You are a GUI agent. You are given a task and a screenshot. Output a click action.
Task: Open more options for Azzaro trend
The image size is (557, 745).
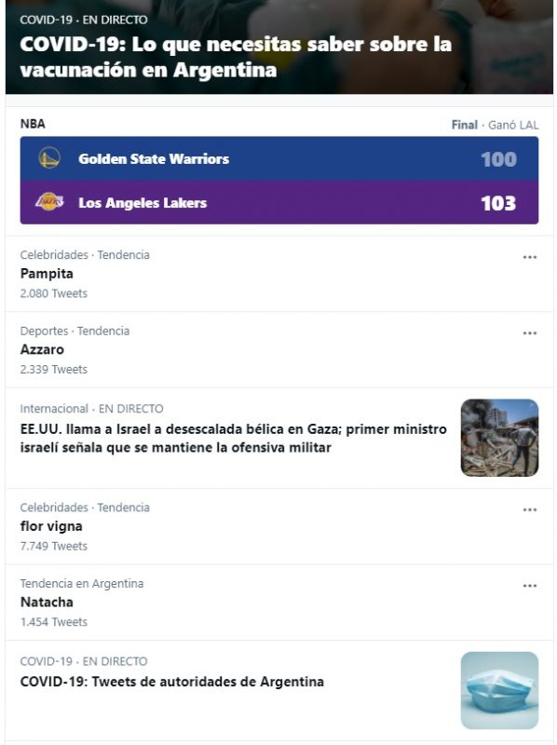[529, 333]
